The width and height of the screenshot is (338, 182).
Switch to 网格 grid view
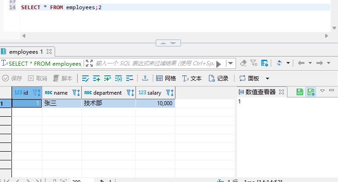click(166, 78)
